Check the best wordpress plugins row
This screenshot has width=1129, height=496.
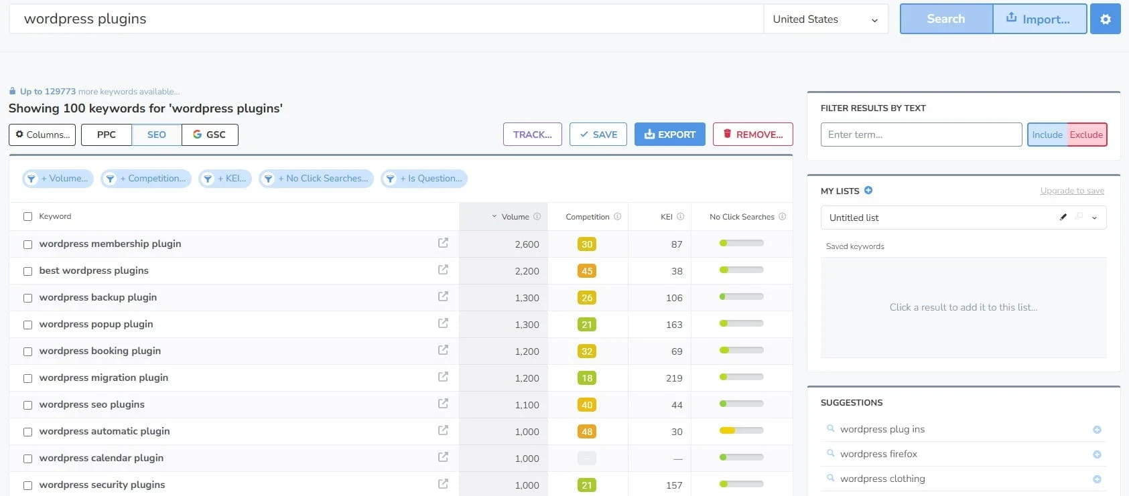(x=27, y=271)
